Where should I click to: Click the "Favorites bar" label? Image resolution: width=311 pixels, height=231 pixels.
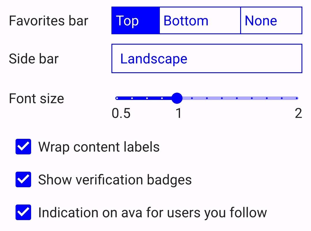coord(48,21)
